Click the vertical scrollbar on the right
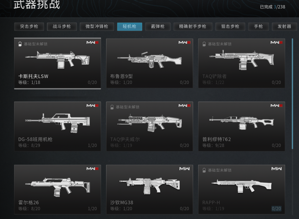 point(293,94)
